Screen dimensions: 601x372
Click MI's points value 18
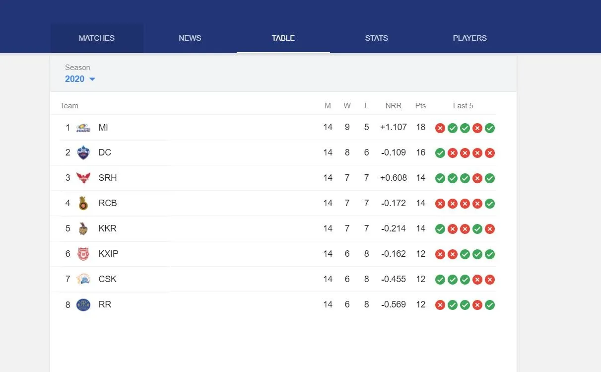(x=421, y=127)
